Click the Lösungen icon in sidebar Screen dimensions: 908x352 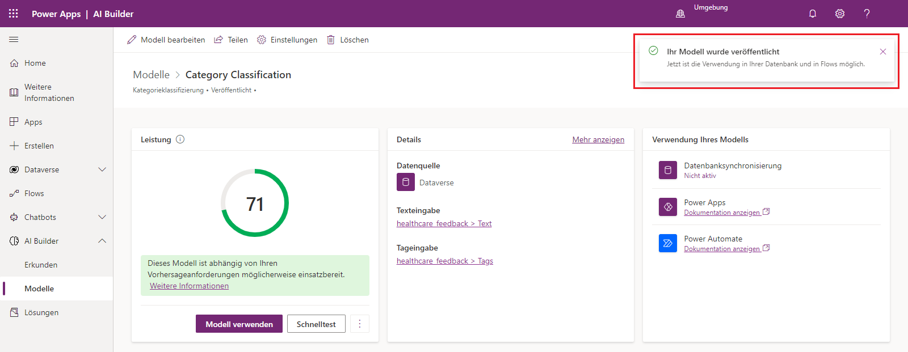14,312
